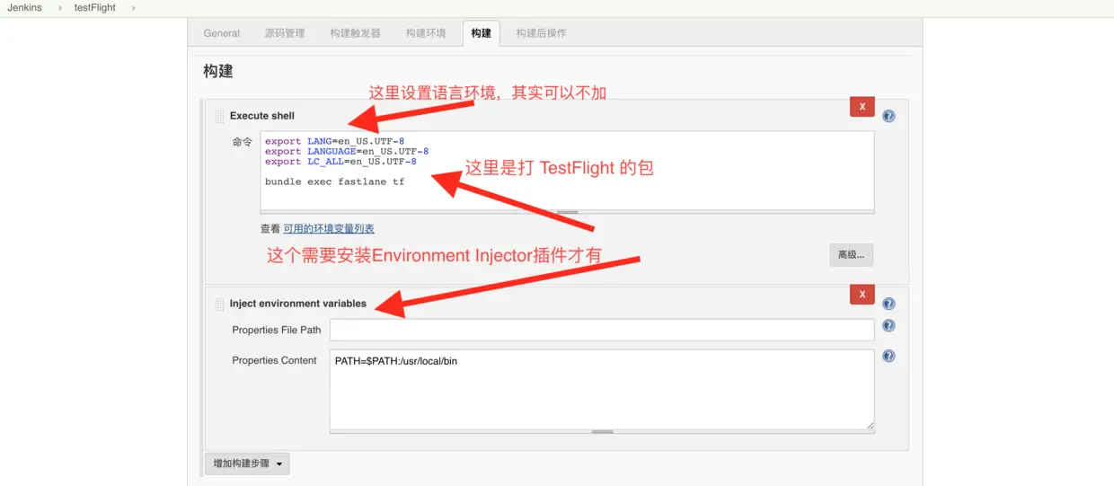
Task: Open the 构建环境 tab
Action: (x=426, y=33)
